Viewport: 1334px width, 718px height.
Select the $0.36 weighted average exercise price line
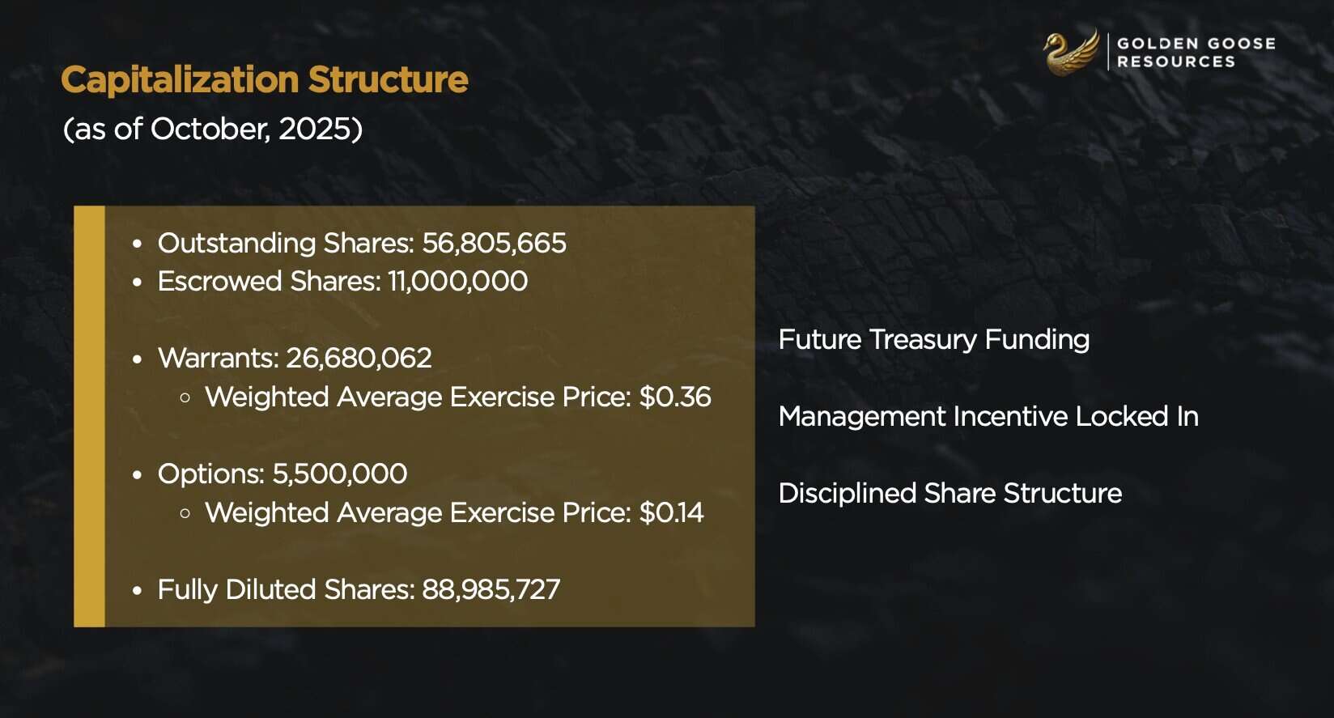tap(457, 397)
